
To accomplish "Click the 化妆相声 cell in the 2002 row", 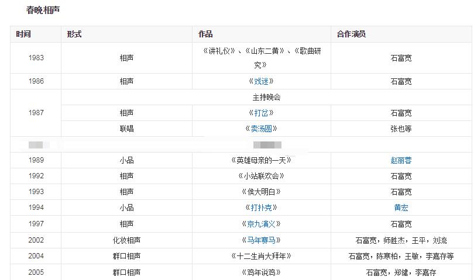I will point(126,240).
